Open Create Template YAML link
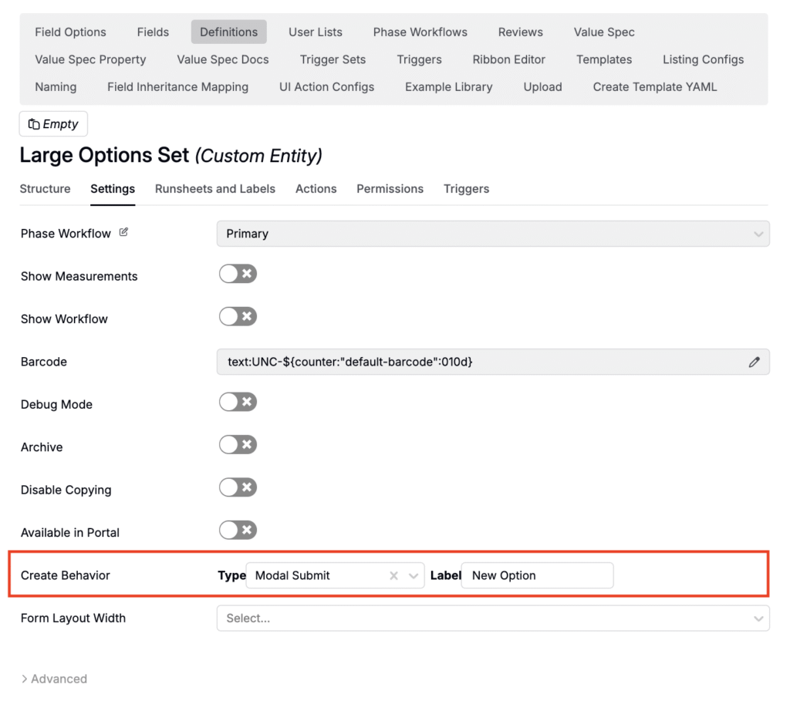The width and height of the screenshot is (790, 711). pos(654,87)
